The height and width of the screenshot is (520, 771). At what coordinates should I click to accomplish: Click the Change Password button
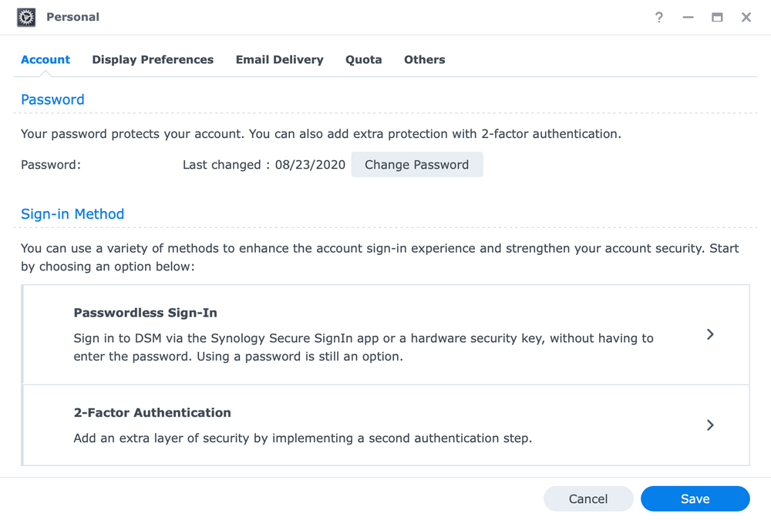(417, 164)
